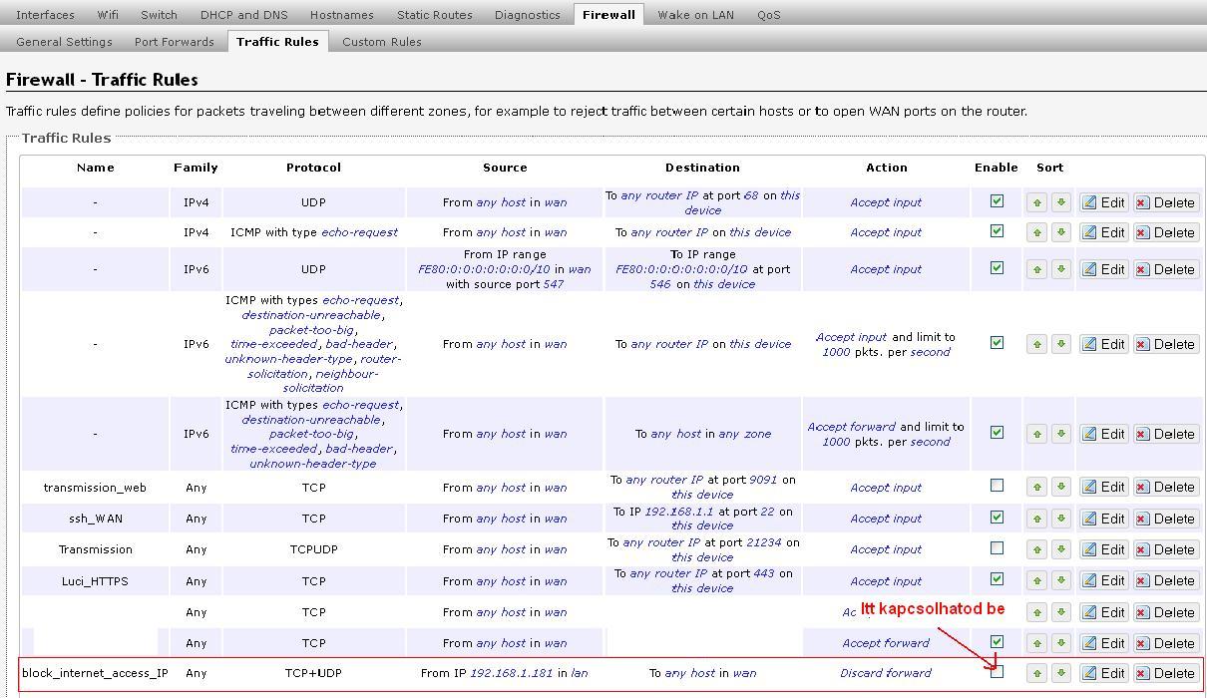Image resolution: width=1207 pixels, height=698 pixels.
Task: Open General Settings subtab
Action: (64, 42)
